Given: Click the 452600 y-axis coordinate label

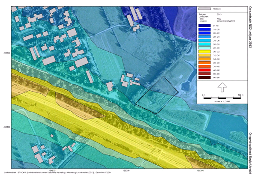Looking at the screenshot, I should pyautogui.click(x=7, y=53).
